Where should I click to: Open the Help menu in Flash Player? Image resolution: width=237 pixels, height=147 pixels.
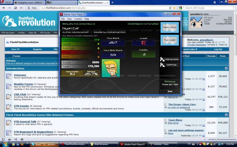(x=87, y=19)
